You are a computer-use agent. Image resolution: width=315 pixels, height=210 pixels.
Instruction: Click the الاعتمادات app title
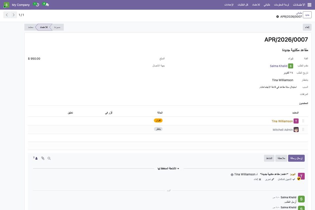[299, 5]
